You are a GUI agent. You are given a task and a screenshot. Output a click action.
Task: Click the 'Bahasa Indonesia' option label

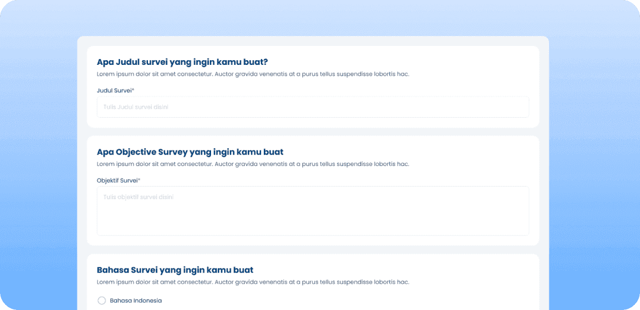136,301
